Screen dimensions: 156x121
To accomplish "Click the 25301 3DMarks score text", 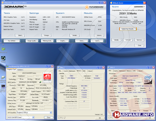I will 128,14.
